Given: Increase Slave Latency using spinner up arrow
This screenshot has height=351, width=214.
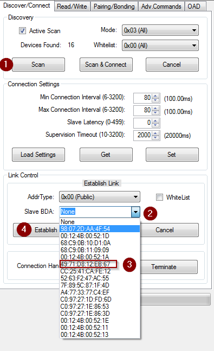Looking at the screenshot, I should point(155,120).
